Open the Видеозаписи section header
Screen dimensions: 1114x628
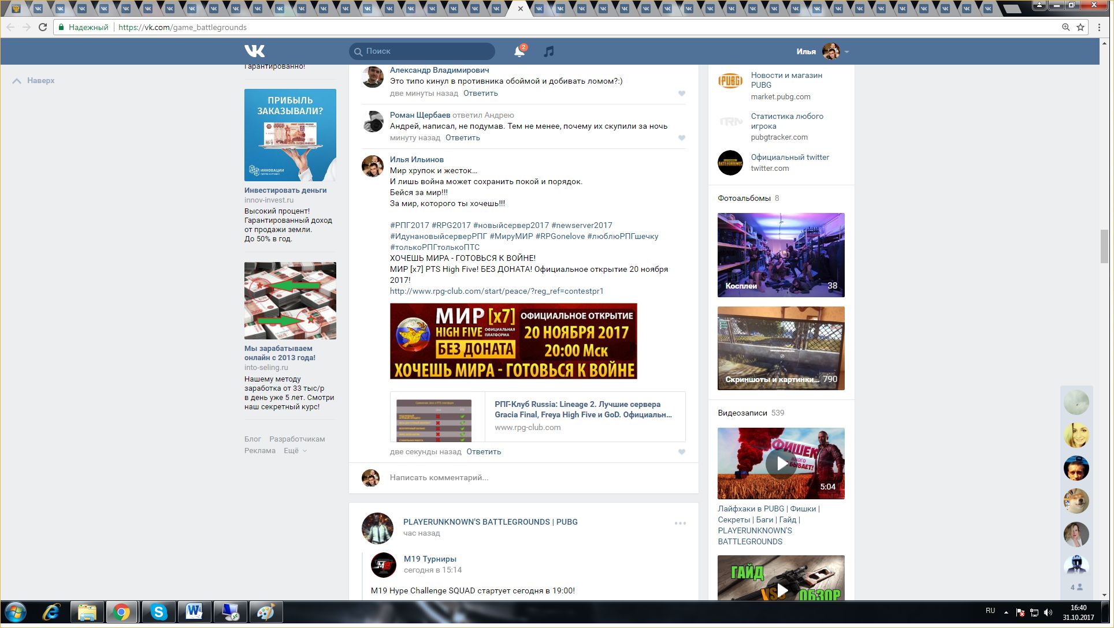[742, 413]
